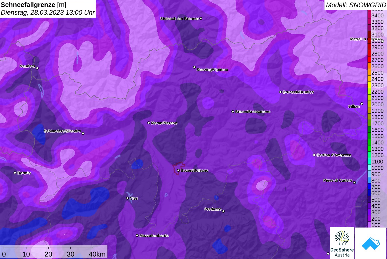
Task: Select the Predazzo marker dot
Action: [x=223, y=211]
